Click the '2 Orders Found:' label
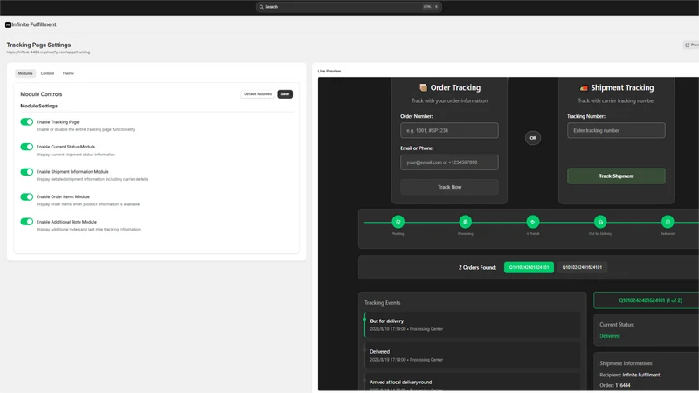Viewport: 699px width, 393px height. (x=477, y=267)
